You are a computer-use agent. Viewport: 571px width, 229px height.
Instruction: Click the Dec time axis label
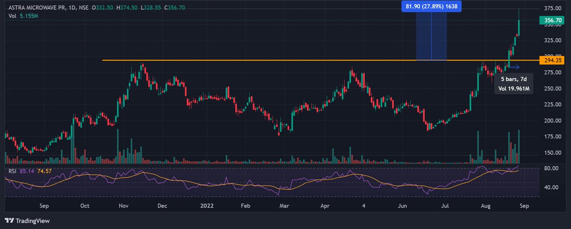pos(162,206)
